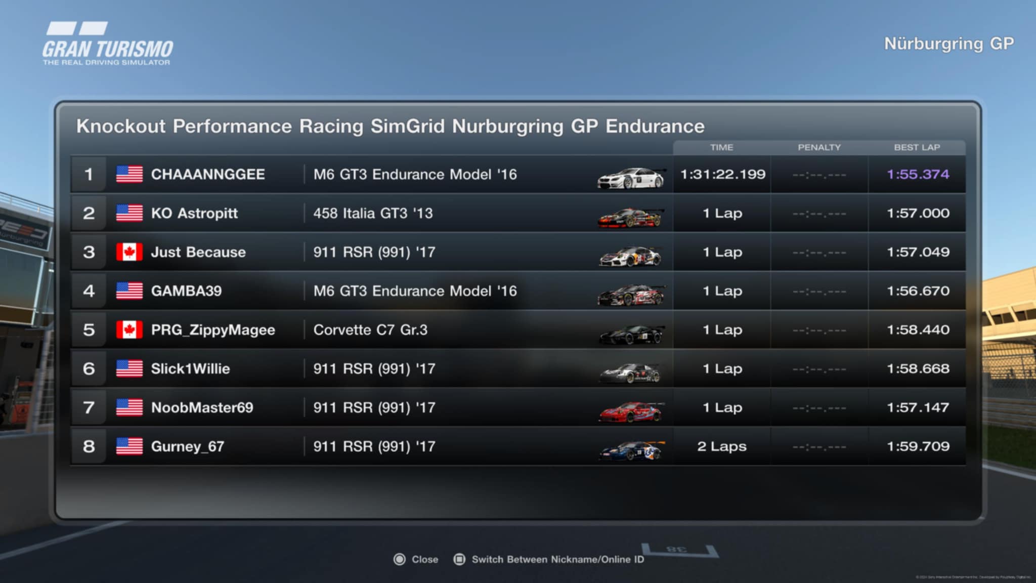Select driver name CHAAANNGGEE
The height and width of the screenshot is (583, 1036).
[208, 174]
